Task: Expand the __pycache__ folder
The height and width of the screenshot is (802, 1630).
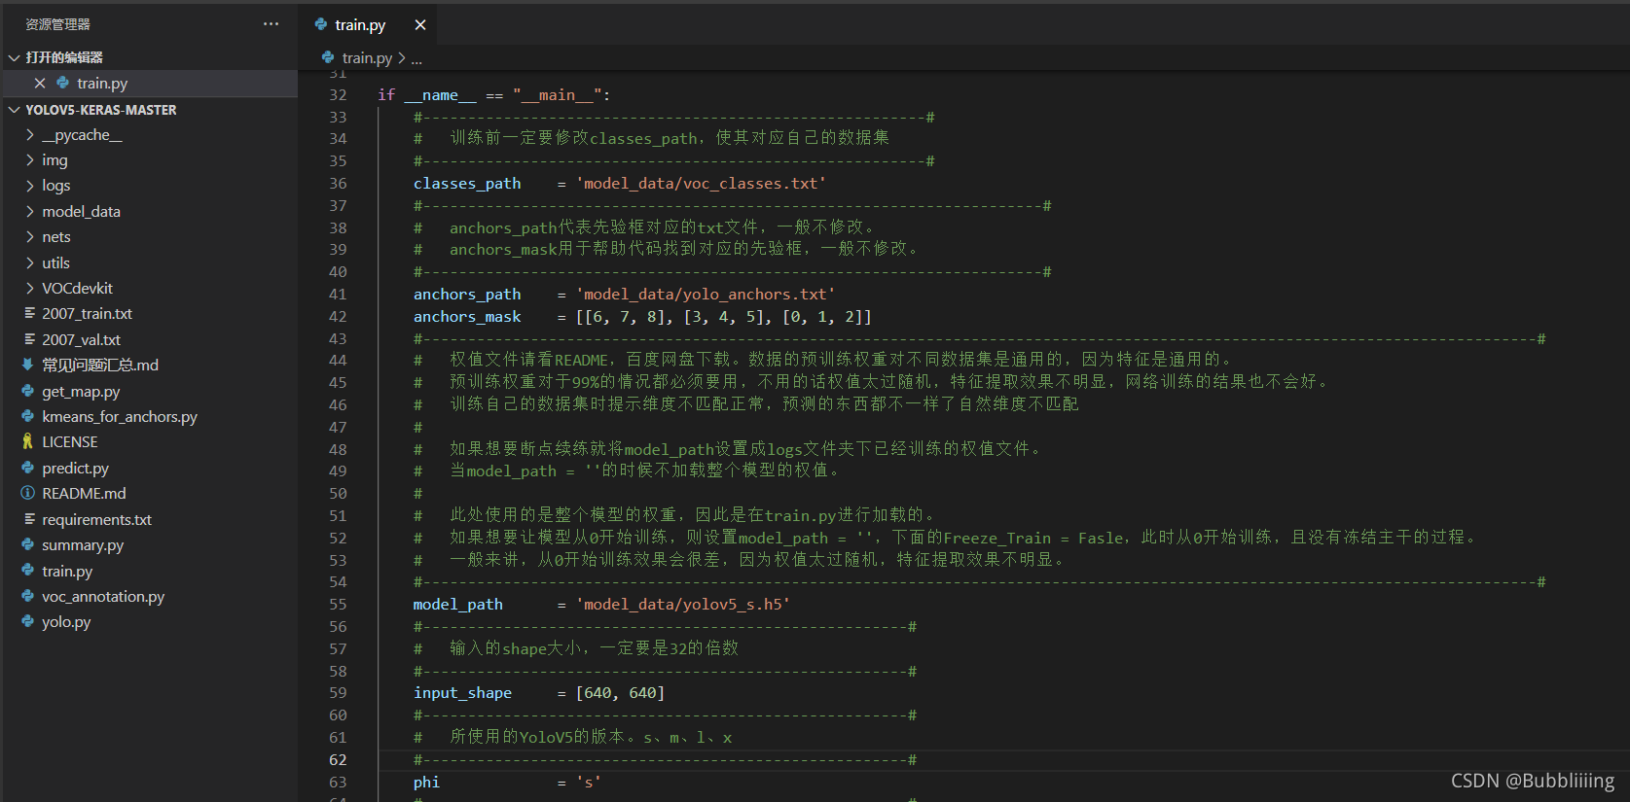Action: coord(30,135)
